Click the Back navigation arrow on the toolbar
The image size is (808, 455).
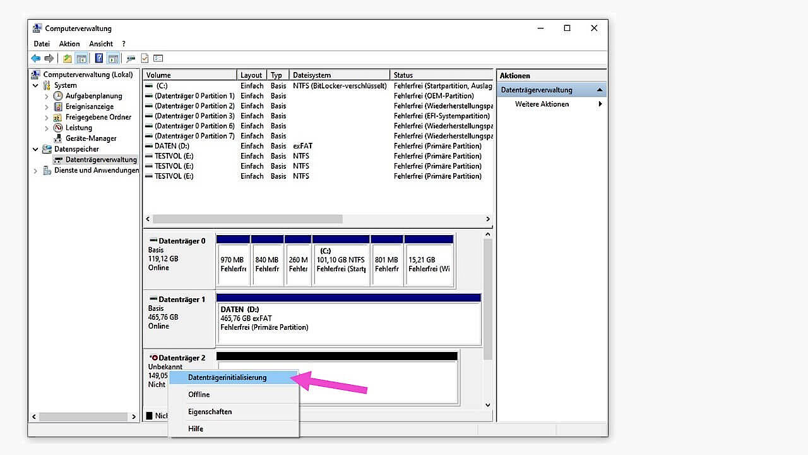pyautogui.click(x=35, y=58)
